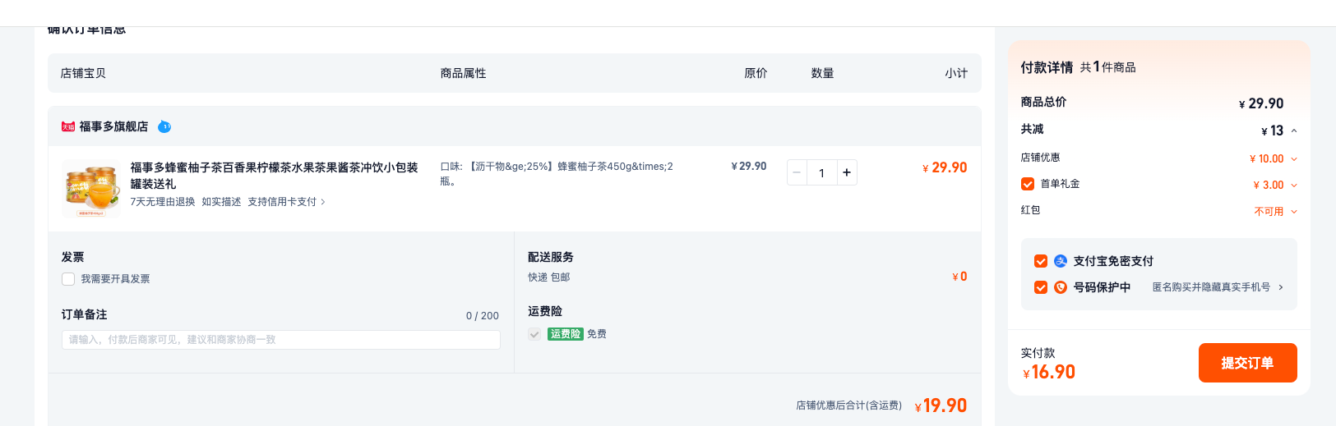Open the honey citron tea product thumbnail
The image size is (1336, 426).
point(91,189)
